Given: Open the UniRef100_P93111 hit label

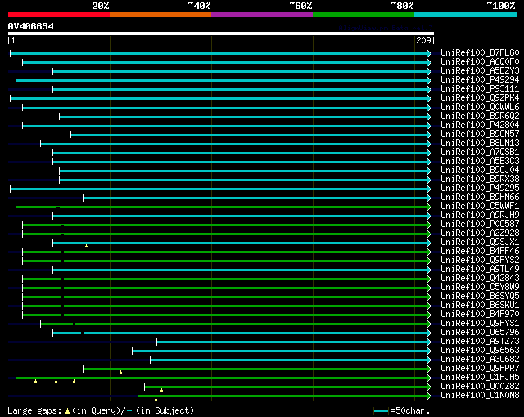Looking at the screenshot, I should click(x=480, y=89).
